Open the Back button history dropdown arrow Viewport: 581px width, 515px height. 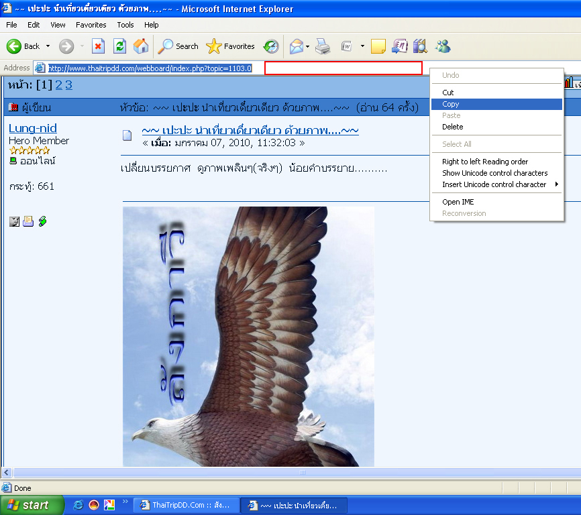click(48, 46)
